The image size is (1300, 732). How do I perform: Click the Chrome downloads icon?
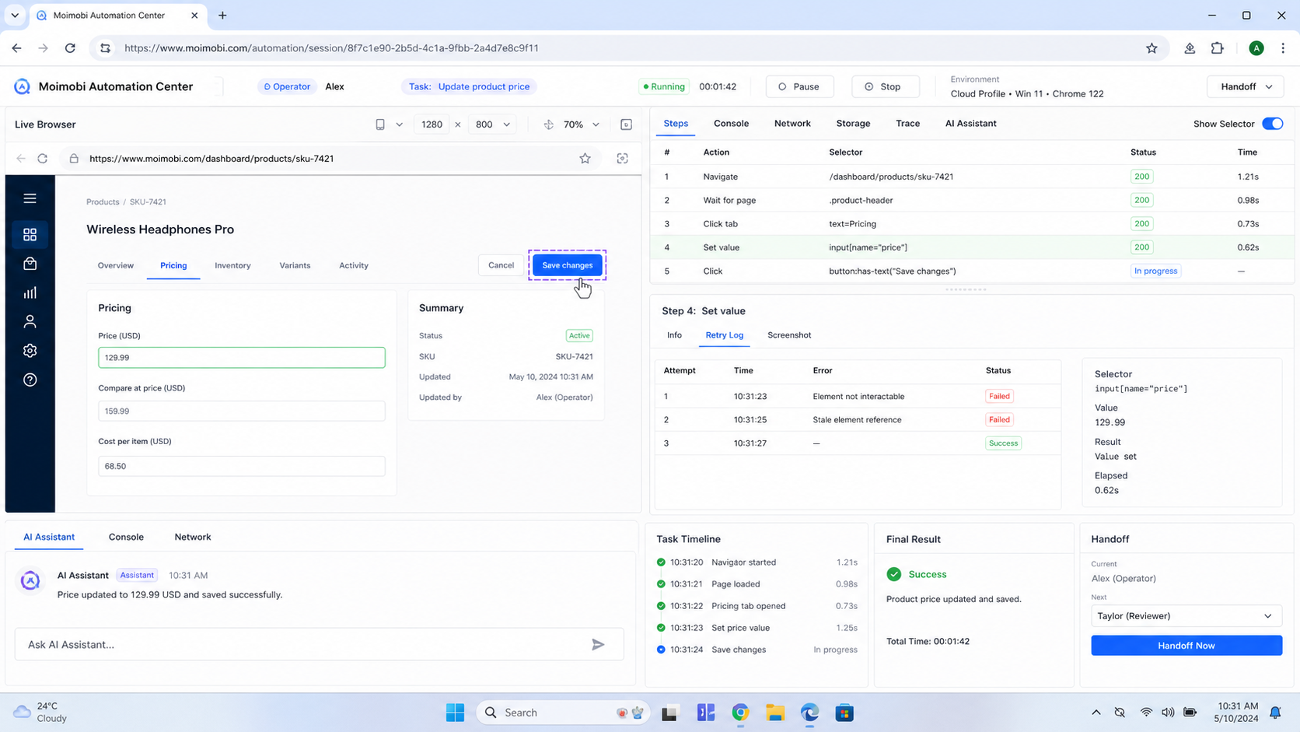point(1190,48)
